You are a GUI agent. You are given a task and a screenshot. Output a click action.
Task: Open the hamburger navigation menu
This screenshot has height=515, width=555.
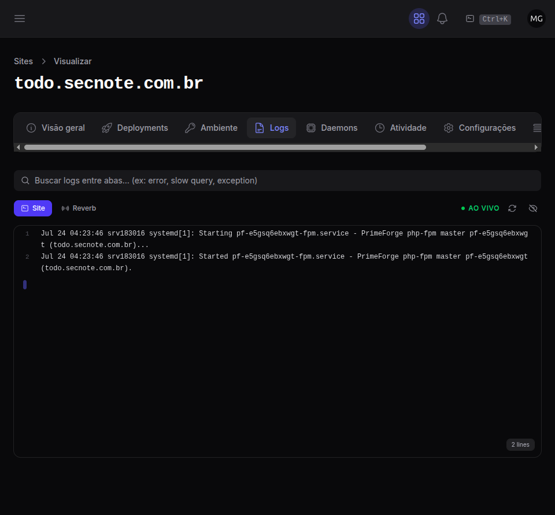(20, 19)
